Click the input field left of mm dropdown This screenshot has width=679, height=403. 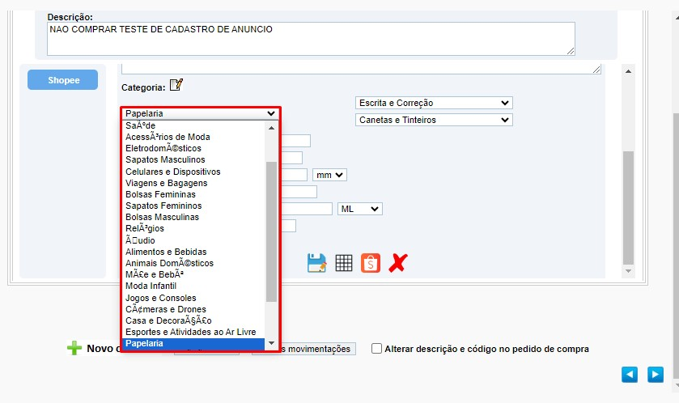(295, 175)
